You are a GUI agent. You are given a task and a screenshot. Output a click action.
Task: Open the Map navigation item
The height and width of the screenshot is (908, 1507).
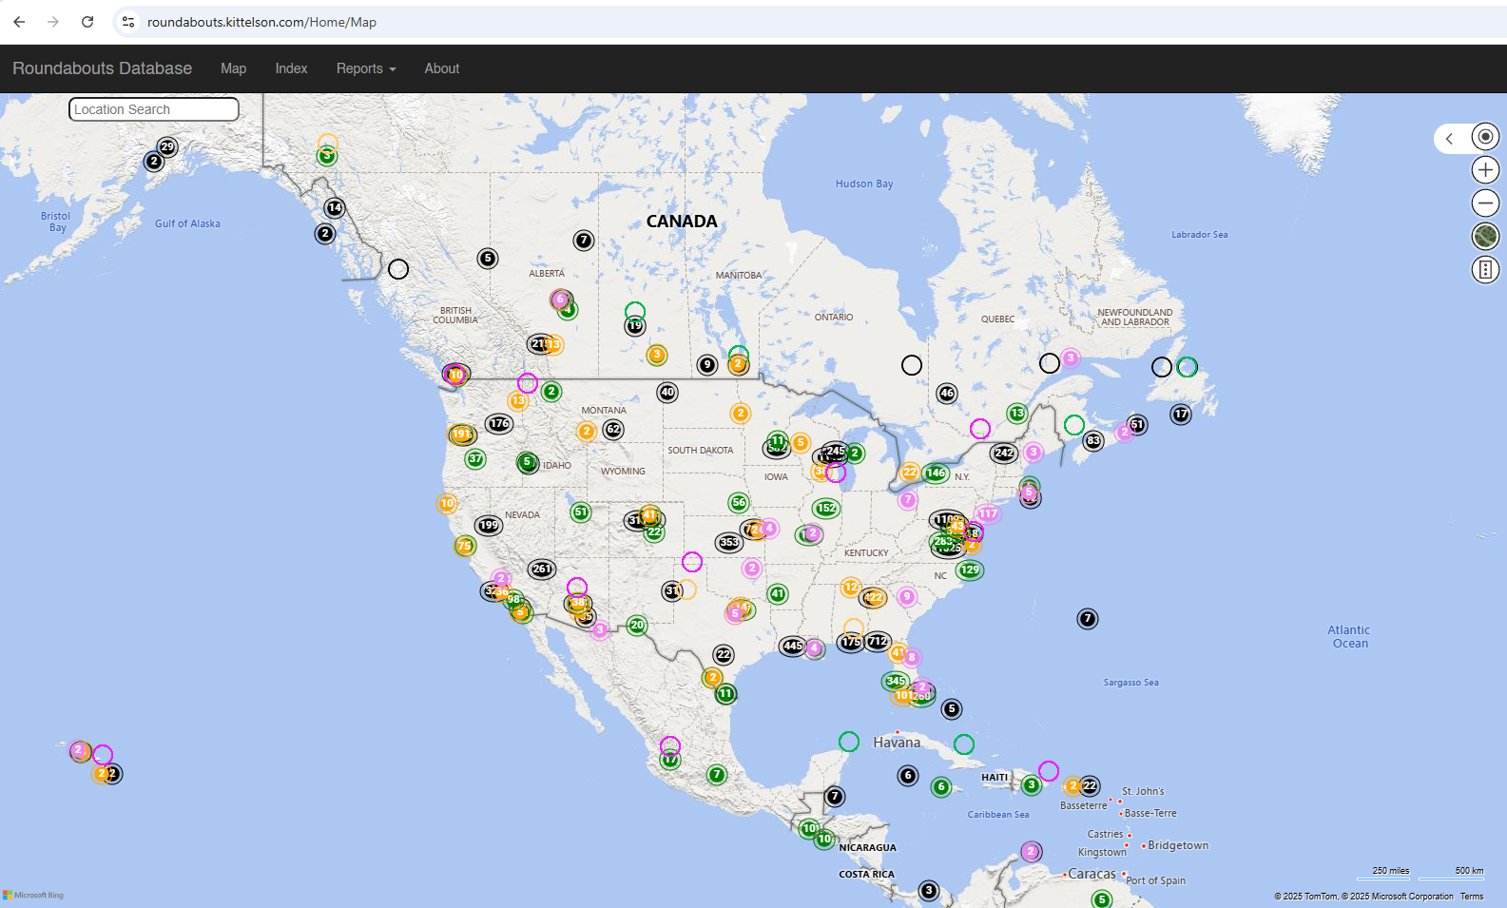[233, 68]
